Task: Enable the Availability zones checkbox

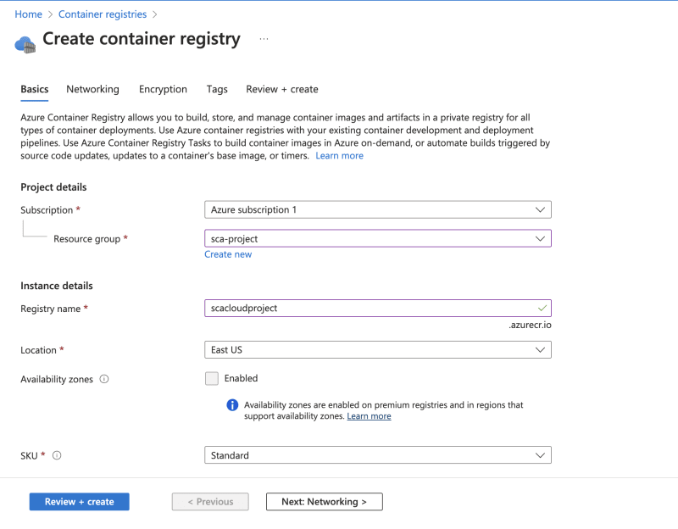Action: [212, 378]
